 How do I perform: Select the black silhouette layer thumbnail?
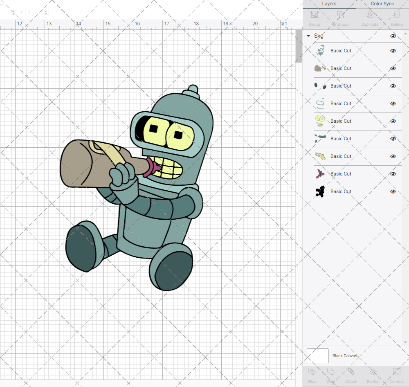(x=320, y=191)
